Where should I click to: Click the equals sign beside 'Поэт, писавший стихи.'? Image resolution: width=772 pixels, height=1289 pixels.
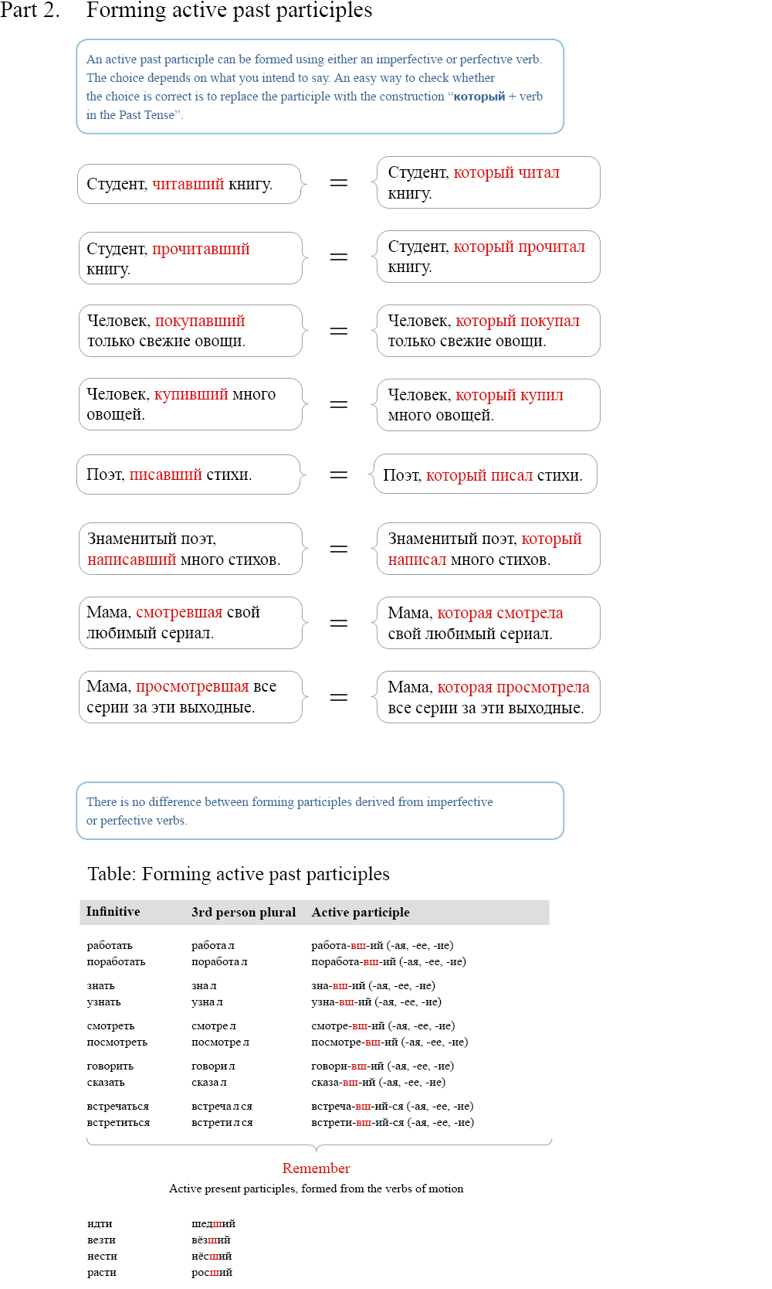click(x=339, y=474)
